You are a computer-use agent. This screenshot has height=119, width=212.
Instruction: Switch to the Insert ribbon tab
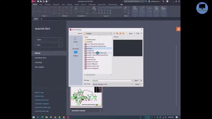[41, 4]
